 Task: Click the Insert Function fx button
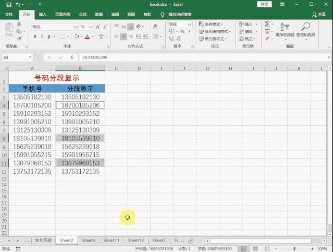[72, 57]
